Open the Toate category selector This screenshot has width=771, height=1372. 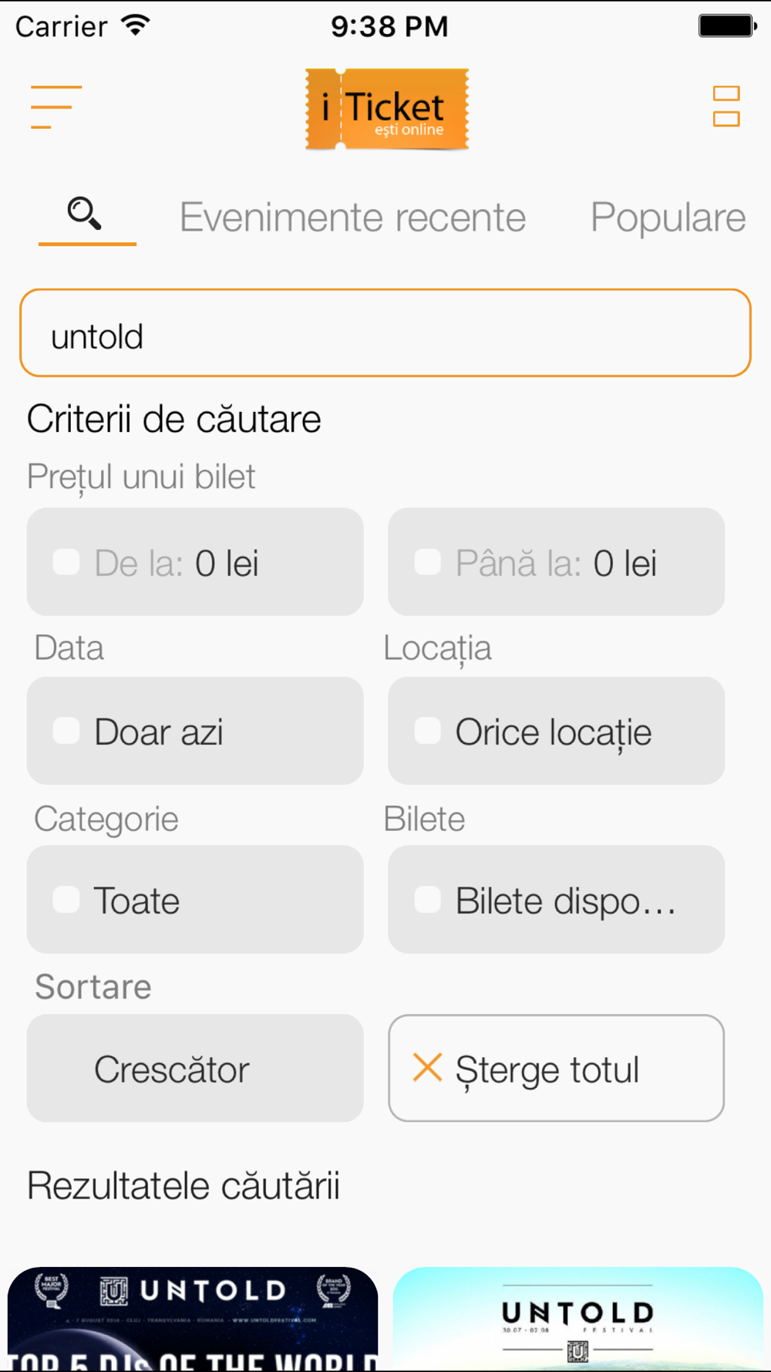click(195, 899)
